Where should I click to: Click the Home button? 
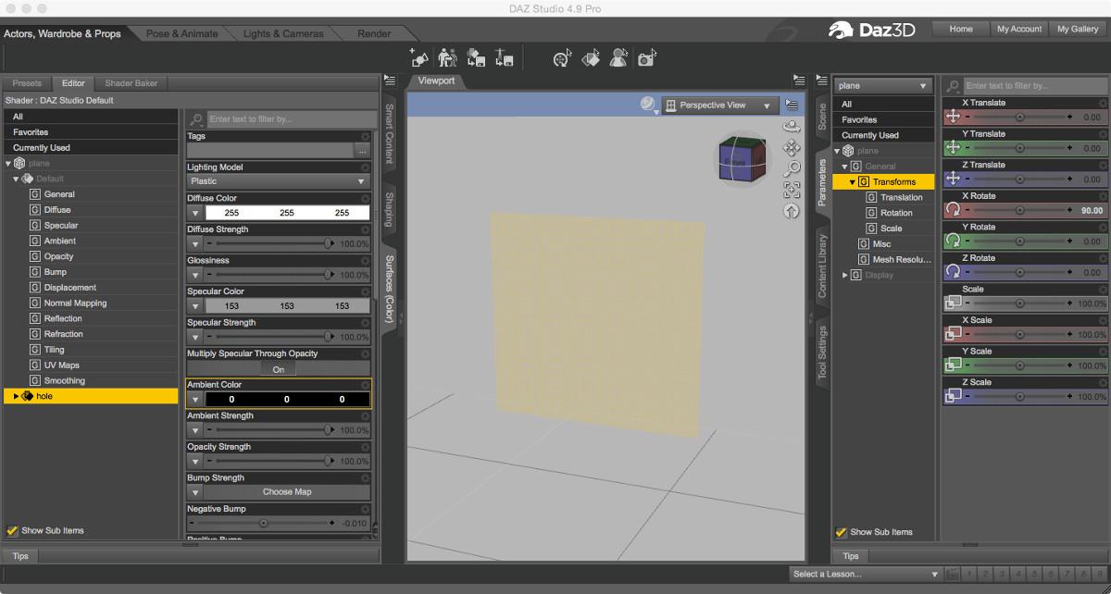tap(961, 29)
